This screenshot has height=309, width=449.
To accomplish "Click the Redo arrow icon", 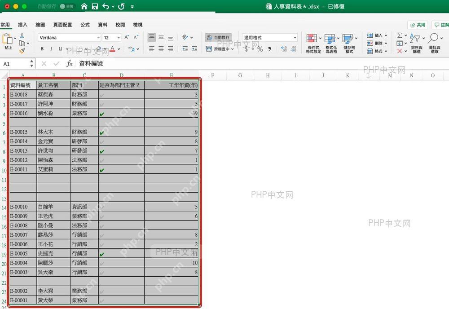I will coord(121,6).
